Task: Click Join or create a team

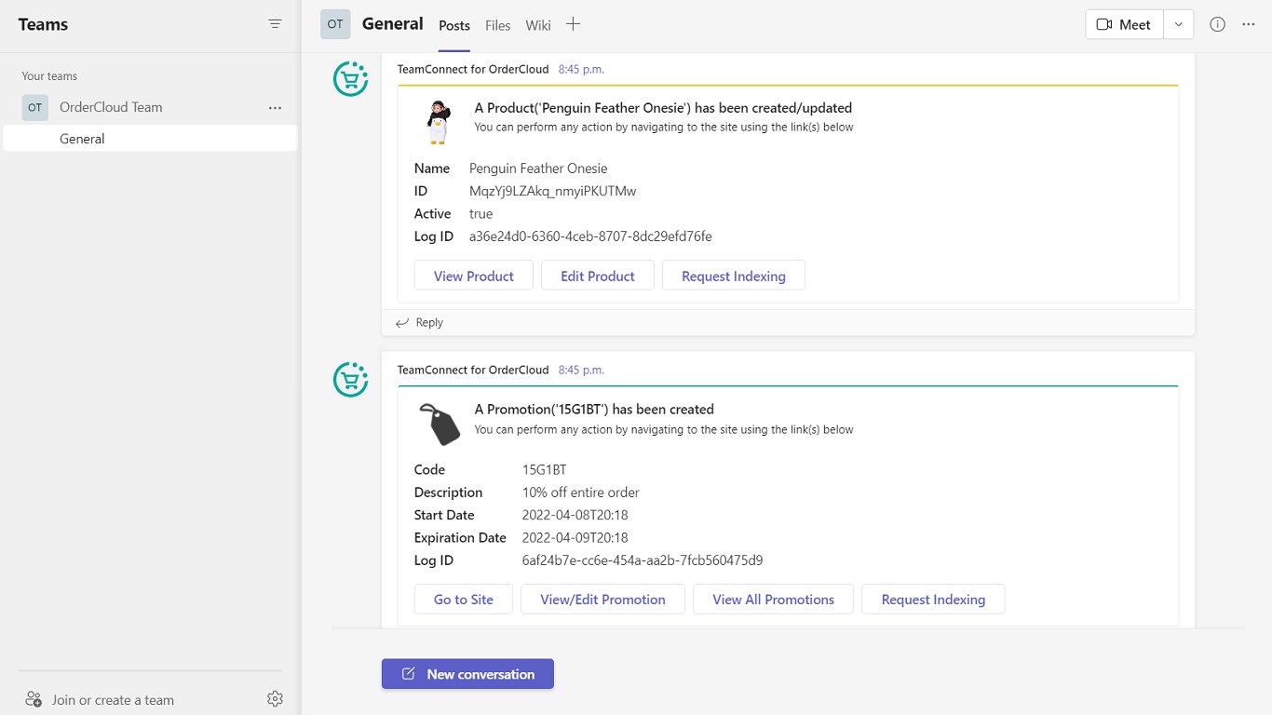Action: [112, 700]
